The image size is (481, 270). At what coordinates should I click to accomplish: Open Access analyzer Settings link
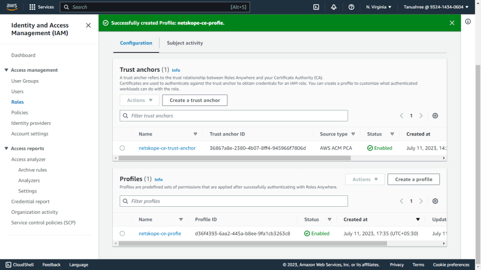click(27, 191)
